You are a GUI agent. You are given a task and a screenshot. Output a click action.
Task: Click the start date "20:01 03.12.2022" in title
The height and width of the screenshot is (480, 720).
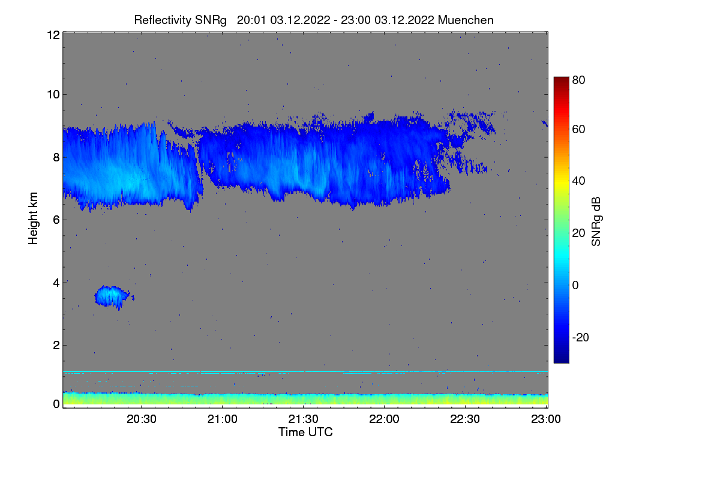pyautogui.click(x=283, y=20)
